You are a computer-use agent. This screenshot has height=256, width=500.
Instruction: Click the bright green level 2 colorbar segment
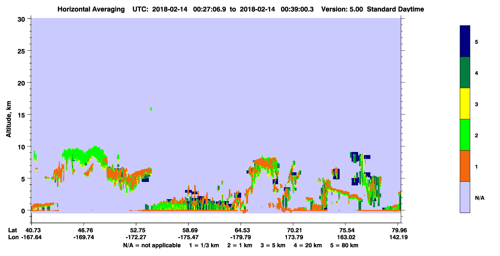(x=465, y=135)
